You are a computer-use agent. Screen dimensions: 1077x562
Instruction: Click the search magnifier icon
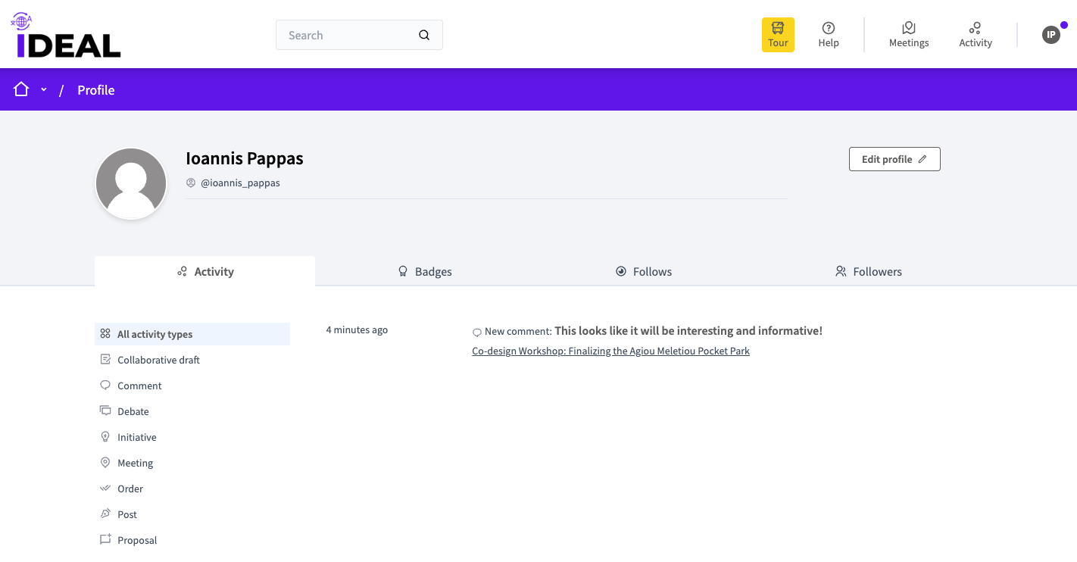(424, 36)
